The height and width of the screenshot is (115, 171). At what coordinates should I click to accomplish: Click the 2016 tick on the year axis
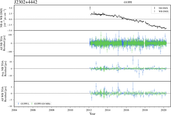point(126,110)
